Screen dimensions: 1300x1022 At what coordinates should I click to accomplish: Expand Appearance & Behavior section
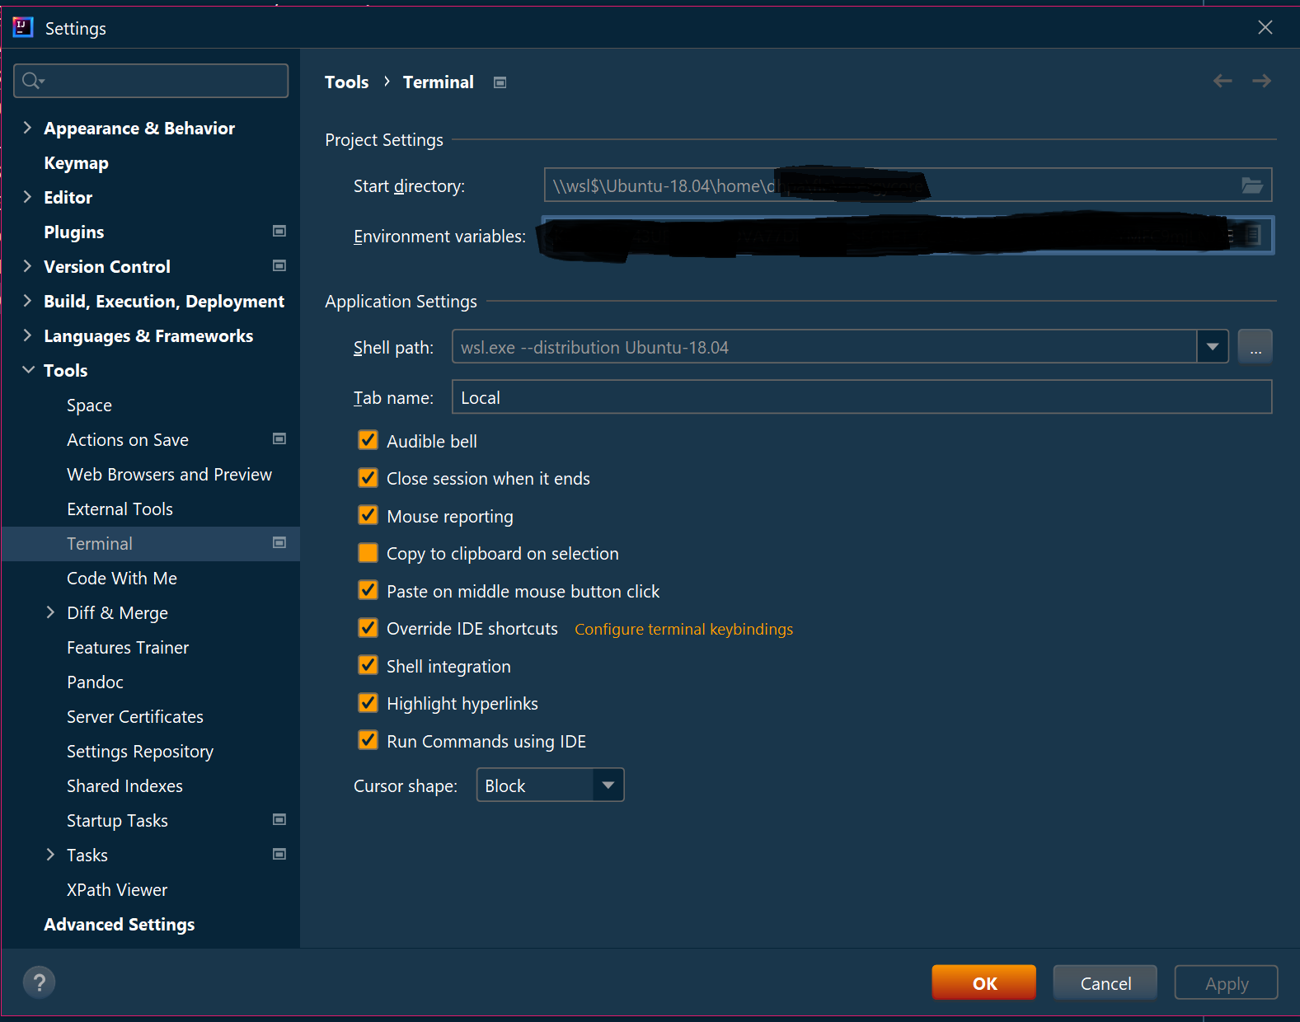[x=27, y=128]
